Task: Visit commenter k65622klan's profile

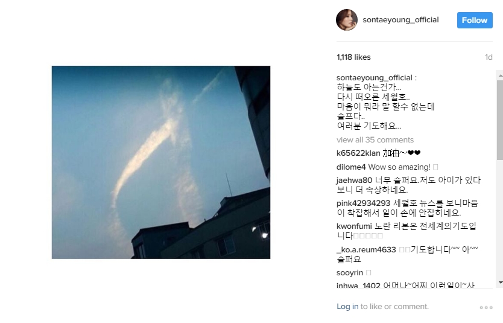Action: coord(358,153)
